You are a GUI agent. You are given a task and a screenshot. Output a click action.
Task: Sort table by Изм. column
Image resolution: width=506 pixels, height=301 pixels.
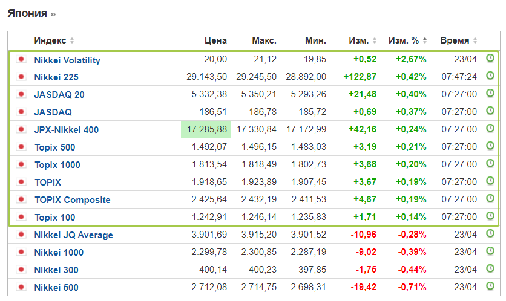coord(363,40)
